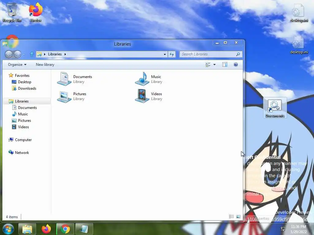Click Firefox in the taskbar
Screen dimensions: 314x235
(46, 229)
